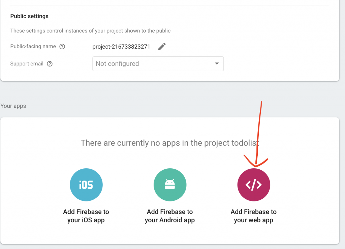Click the iOS platform circle icon
This screenshot has width=345, height=249.
[86, 185]
